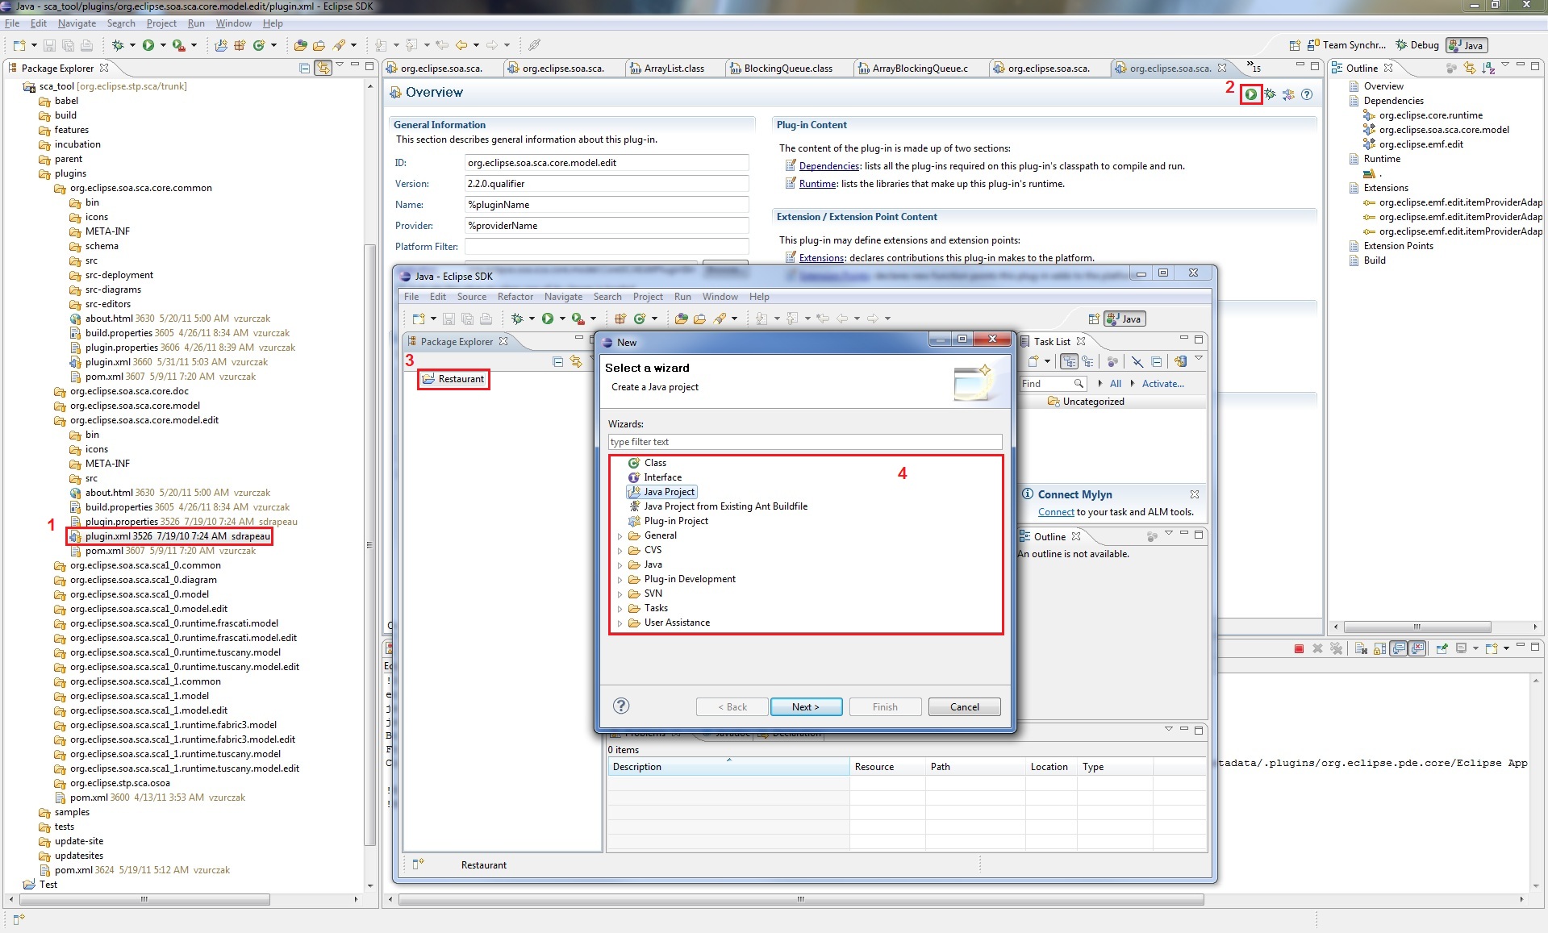
Task: Toggle the Java perspective button in inner window
Action: (1125, 319)
